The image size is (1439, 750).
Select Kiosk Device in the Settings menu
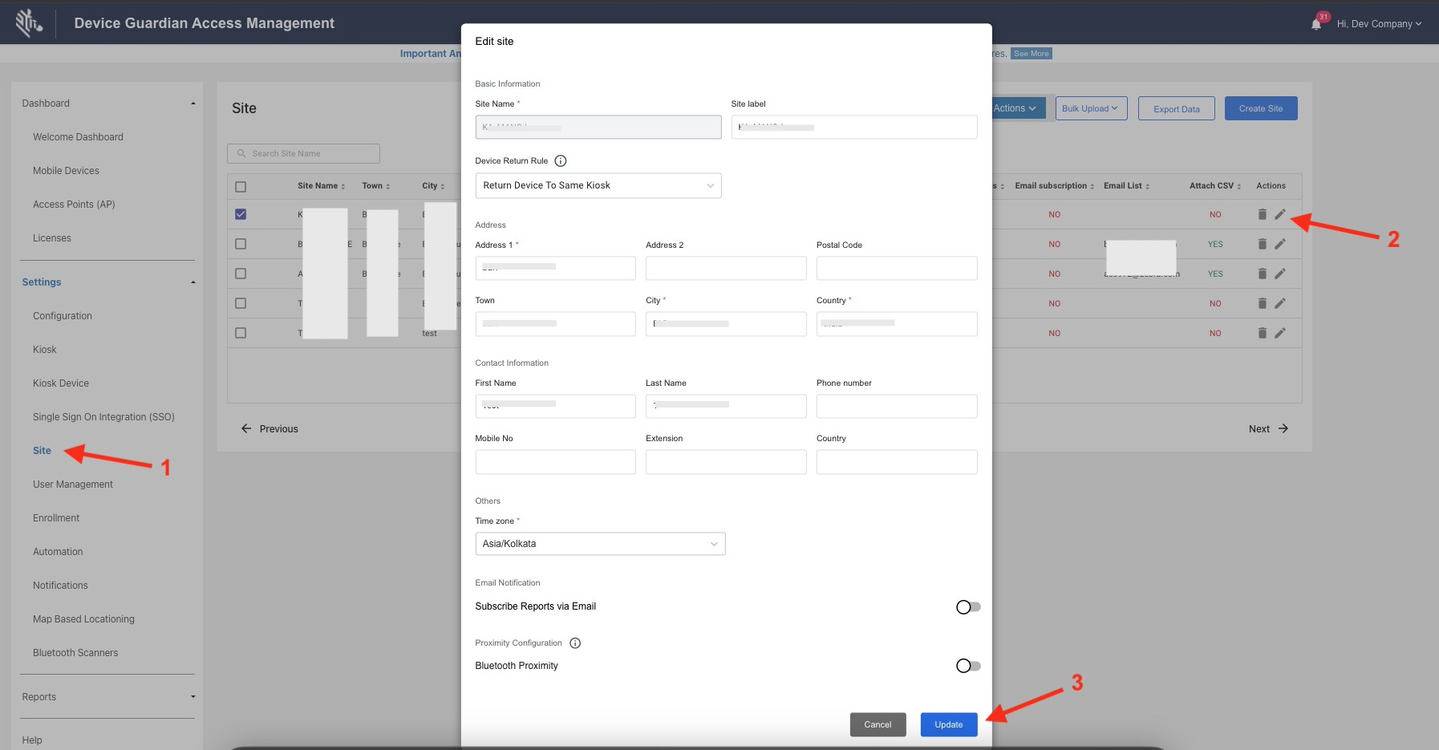pos(61,383)
